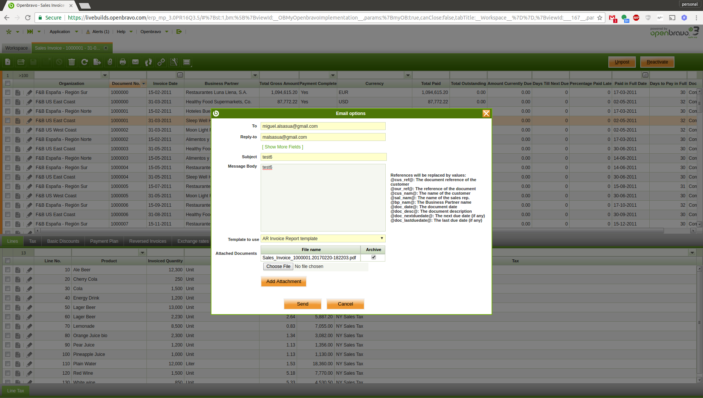Expand the Application menu dropdown
Screen dimensions: 703x398
point(63,32)
